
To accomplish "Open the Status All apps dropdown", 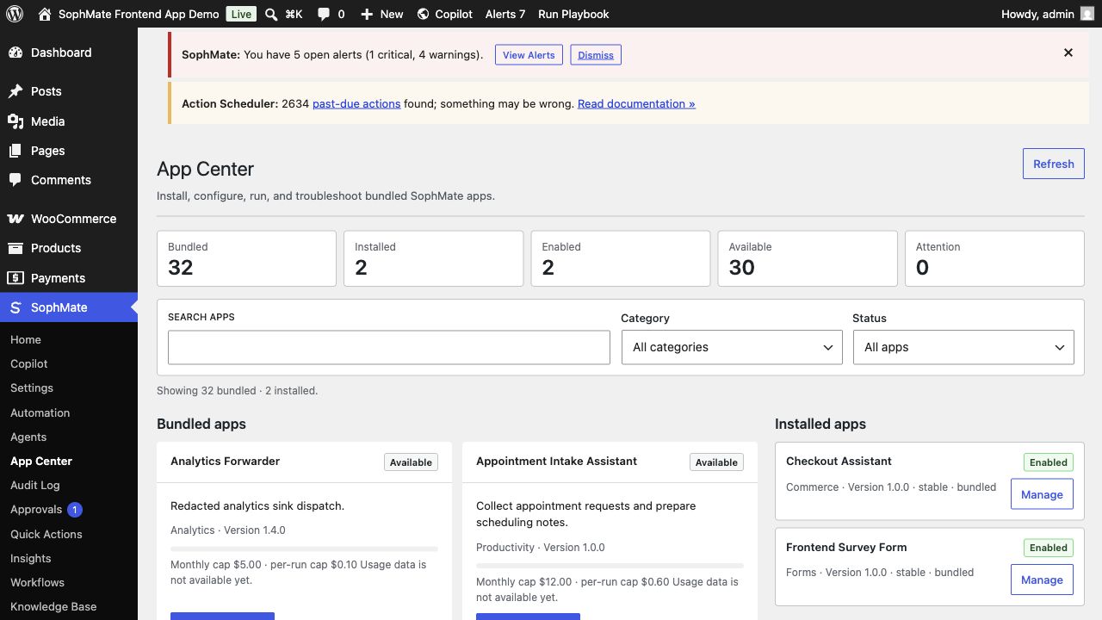I will [x=963, y=347].
